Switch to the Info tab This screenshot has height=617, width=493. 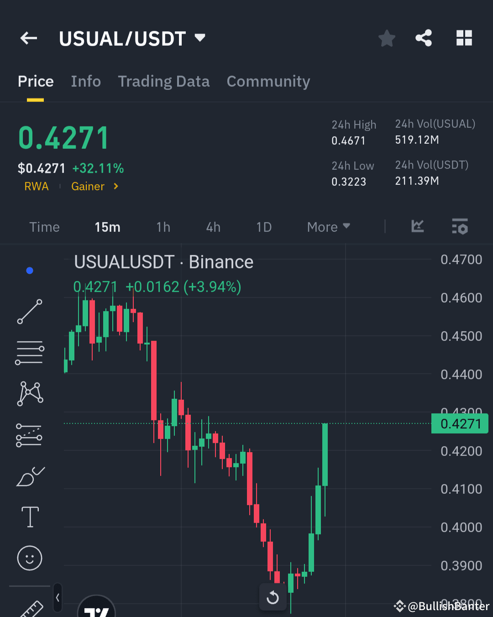pyautogui.click(x=86, y=81)
